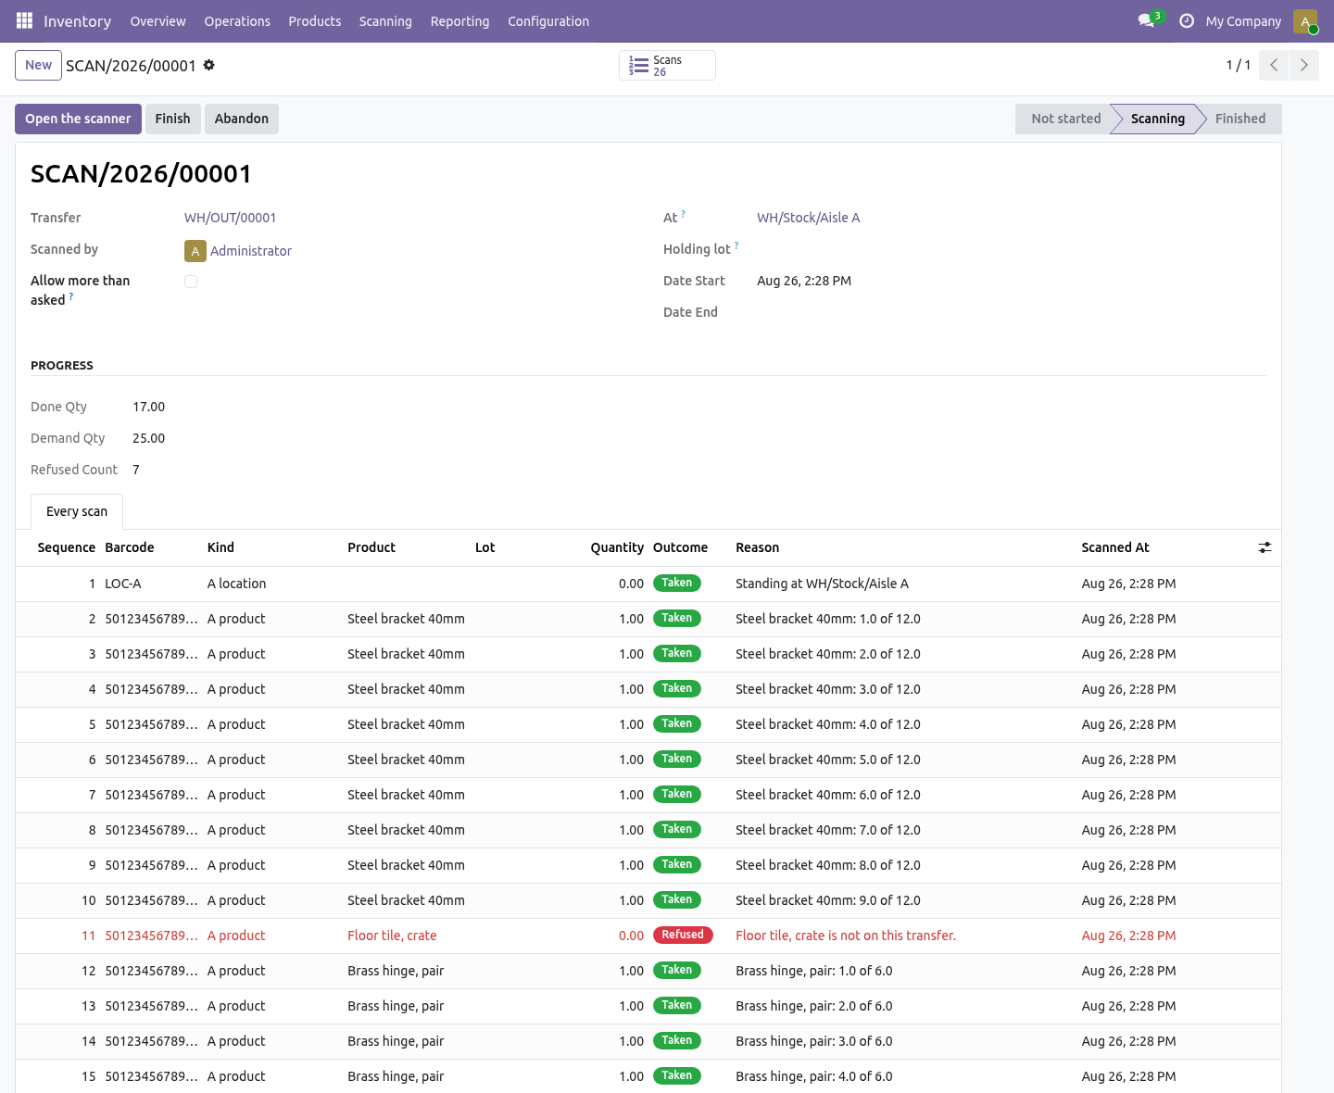
Task: Open column options adjust icon in table
Action: pyautogui.click(x=1265, y=547)
